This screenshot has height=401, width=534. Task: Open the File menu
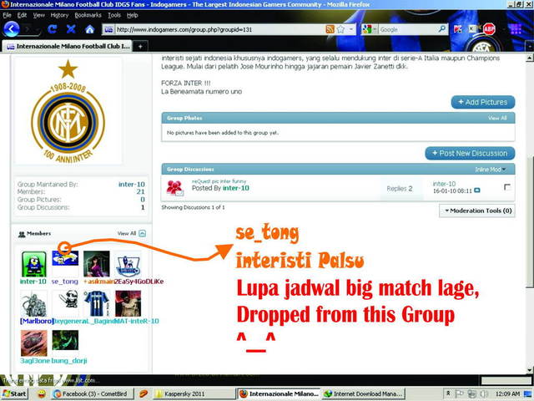coord(7,15)
